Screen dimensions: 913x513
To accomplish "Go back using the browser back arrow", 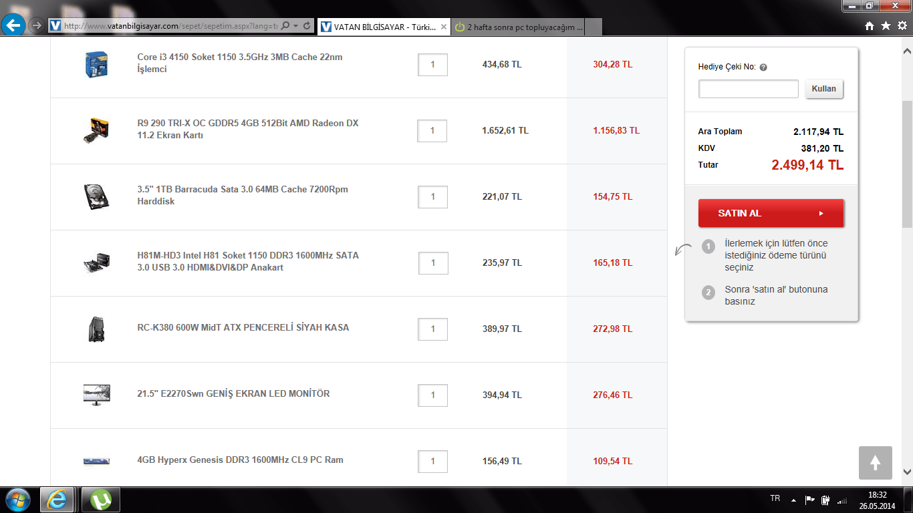I will tap(14, 26).
